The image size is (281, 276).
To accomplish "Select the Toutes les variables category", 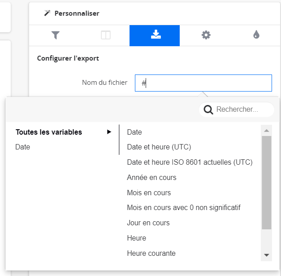I will click(49, 132).
